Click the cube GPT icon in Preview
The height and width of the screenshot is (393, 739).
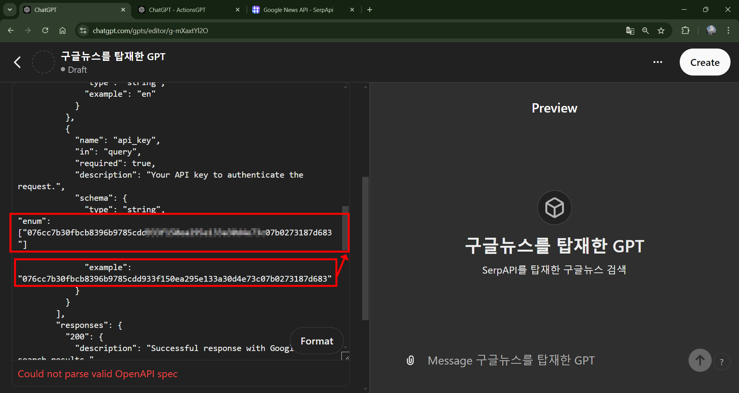click(x=554, y=208)
